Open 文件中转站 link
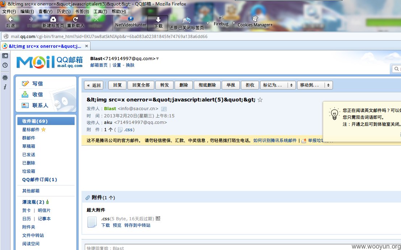Image resolution: width=401 pixels, height=250 pixels. click(33, 236)
